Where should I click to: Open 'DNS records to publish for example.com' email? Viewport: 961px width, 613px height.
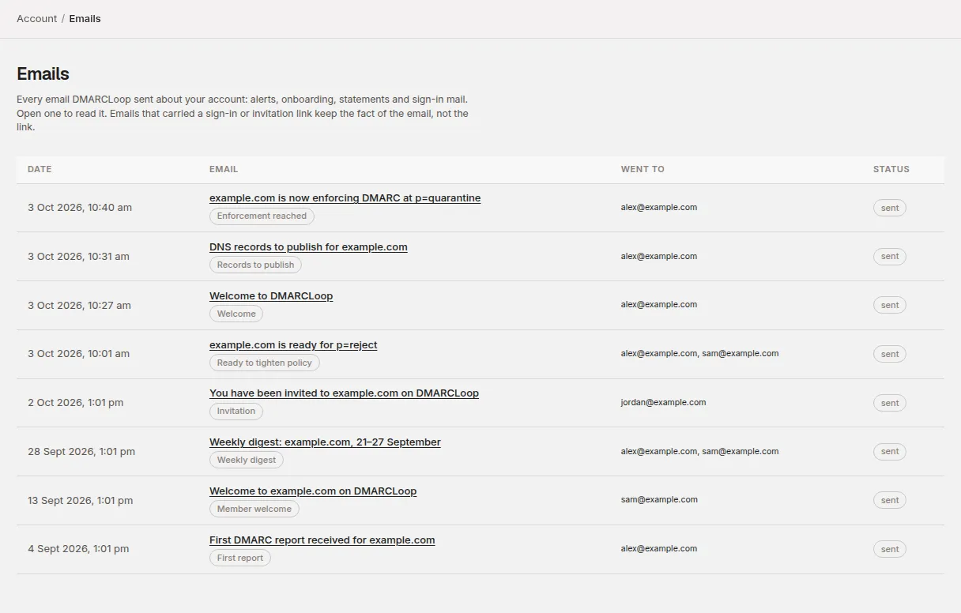click(x=308, y=247)
